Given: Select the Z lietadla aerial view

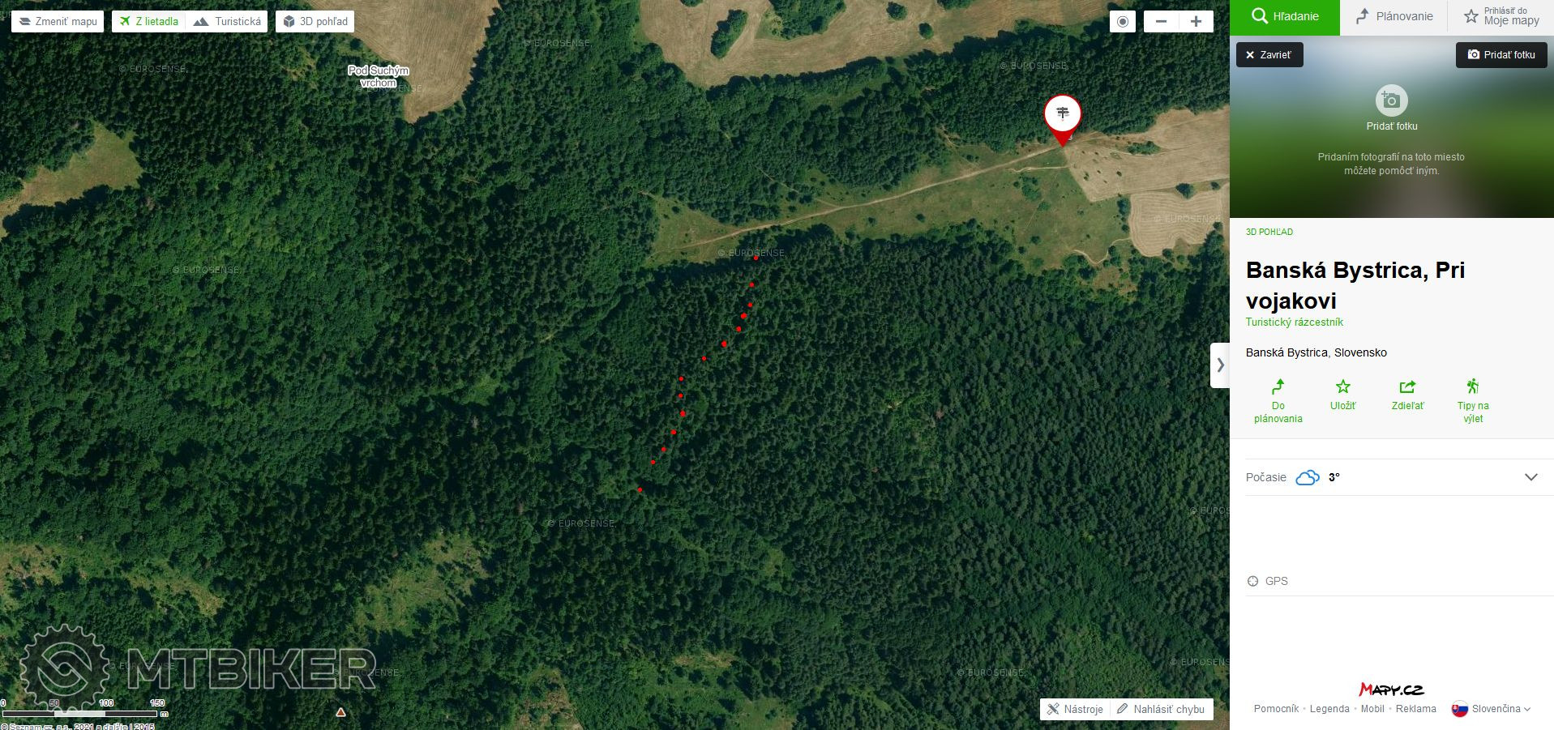Looking at the screenshot, I should tap(149, 22).
